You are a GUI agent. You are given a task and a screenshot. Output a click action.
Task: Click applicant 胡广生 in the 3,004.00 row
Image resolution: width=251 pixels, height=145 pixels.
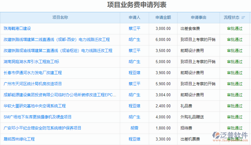tap(134, 95)
